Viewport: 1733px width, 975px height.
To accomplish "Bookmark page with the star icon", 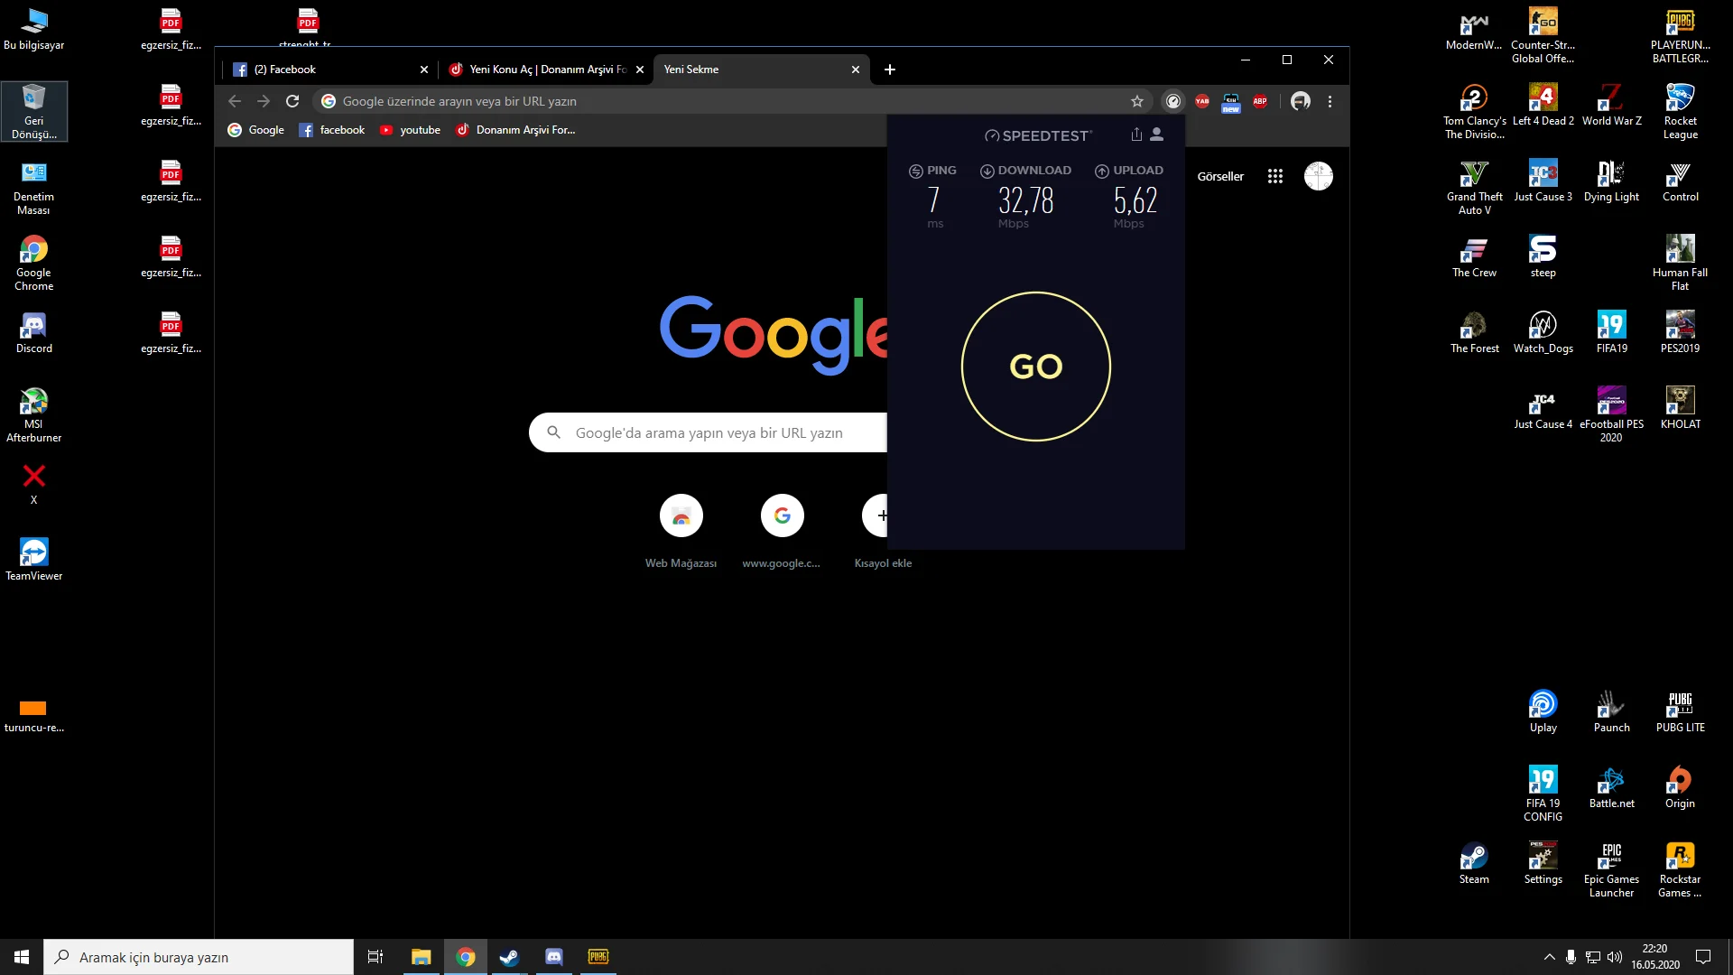I will pyautogui.click(x=1137, y=101).
